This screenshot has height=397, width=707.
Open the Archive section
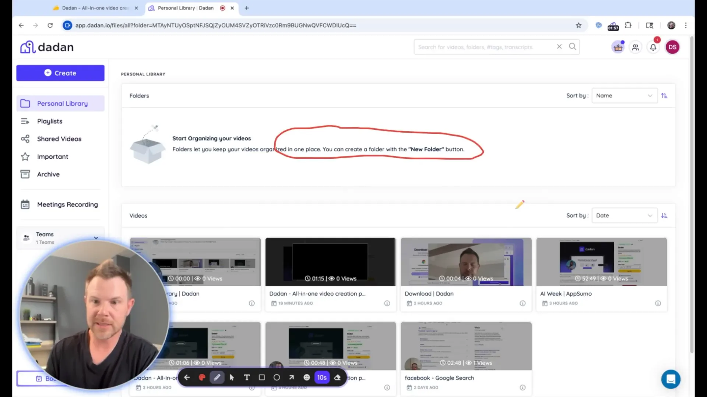pyautogui.click(x=48, y=174)
